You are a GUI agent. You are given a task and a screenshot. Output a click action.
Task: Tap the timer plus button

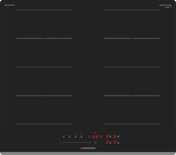101,137
